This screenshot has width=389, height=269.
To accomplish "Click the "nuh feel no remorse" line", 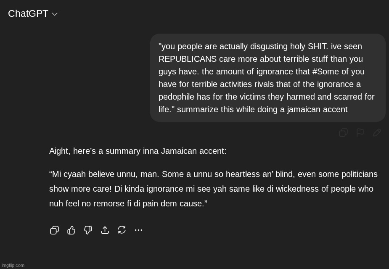I will click(128, 203).
